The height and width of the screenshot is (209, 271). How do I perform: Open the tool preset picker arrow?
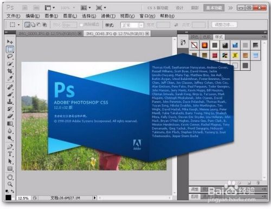(x=18, y=25)
